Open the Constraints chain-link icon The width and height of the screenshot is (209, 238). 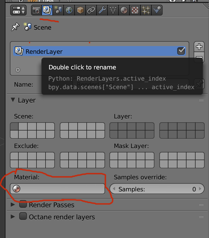pyautogui.click(x=91, y=10)
